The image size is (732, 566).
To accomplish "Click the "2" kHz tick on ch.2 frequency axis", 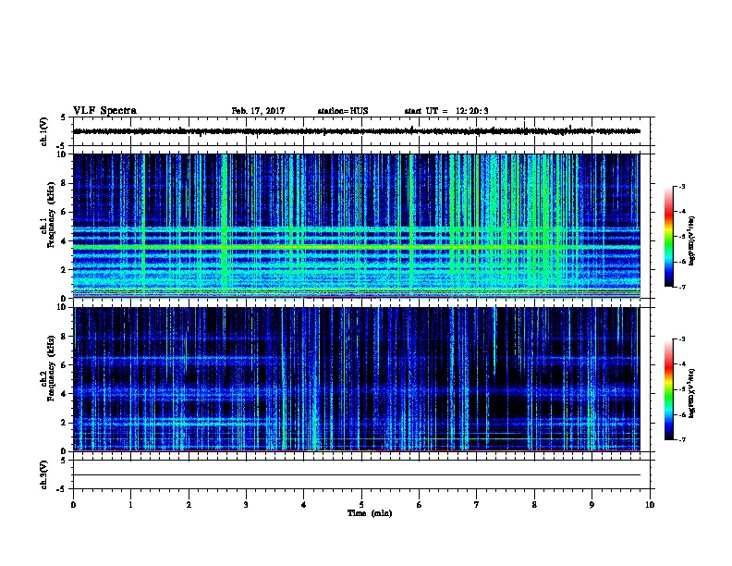I will [x=65, y=423].
